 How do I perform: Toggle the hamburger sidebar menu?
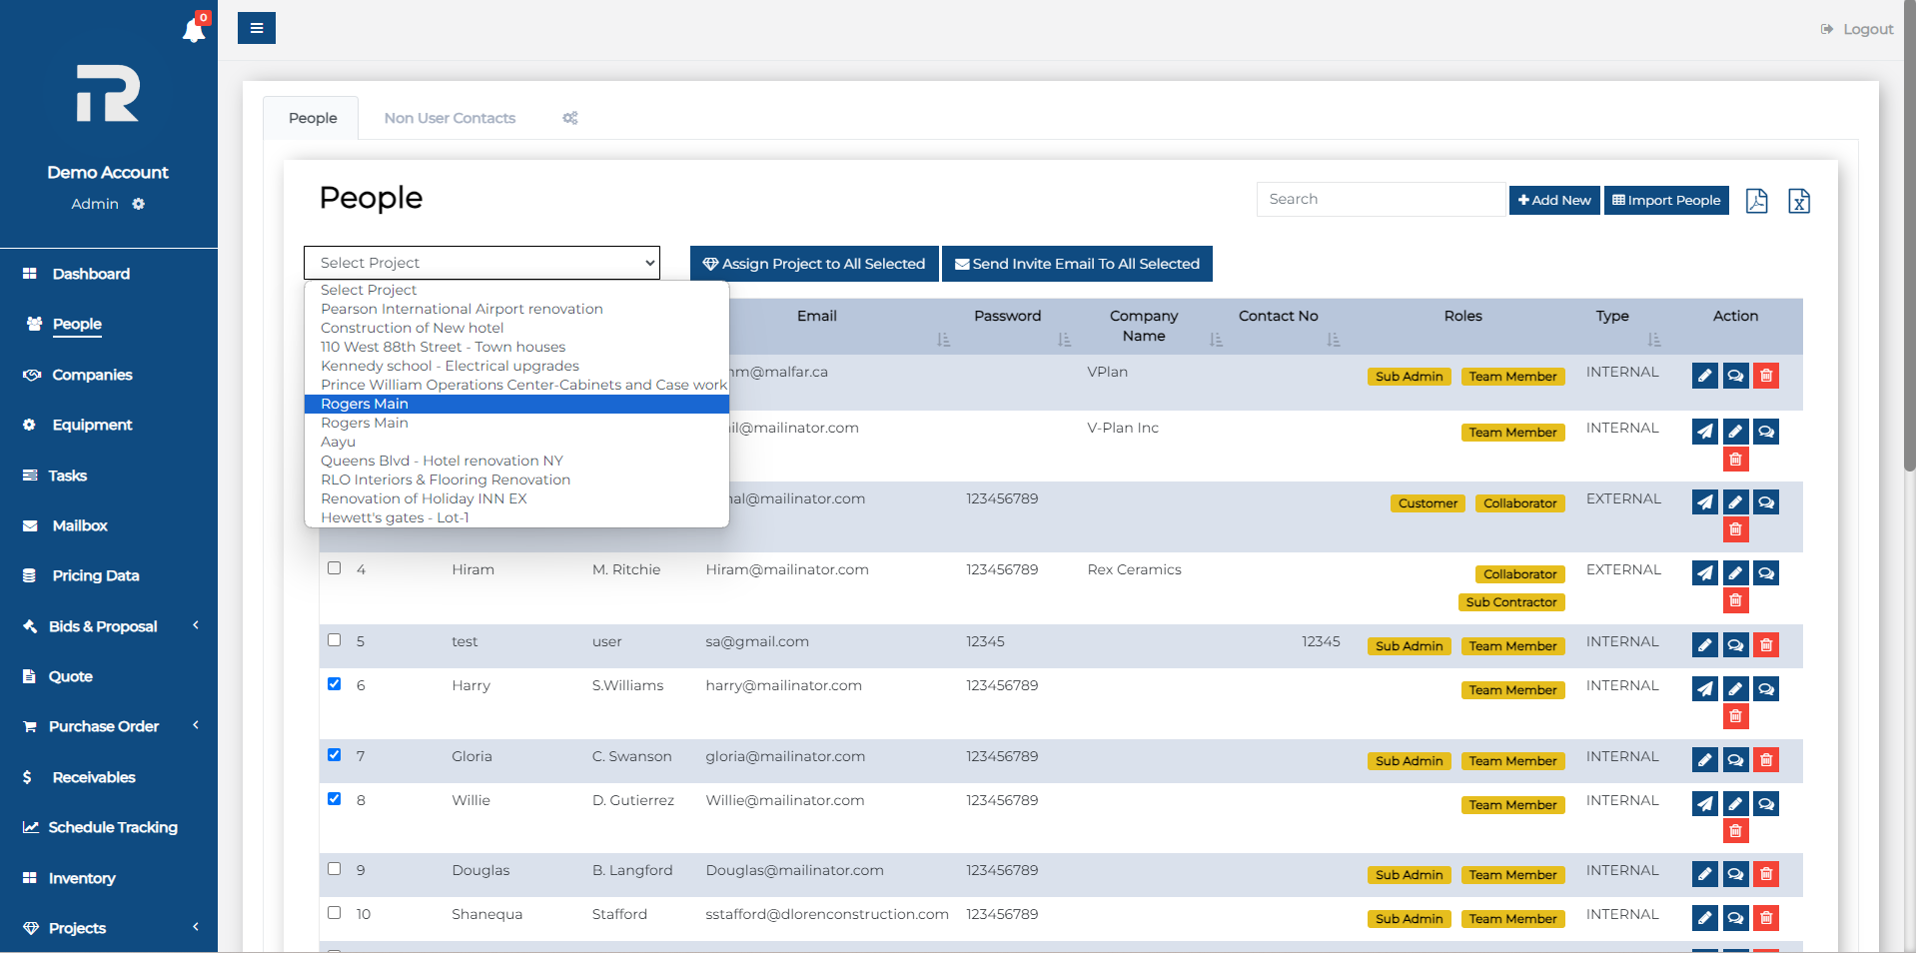(257, 28)
